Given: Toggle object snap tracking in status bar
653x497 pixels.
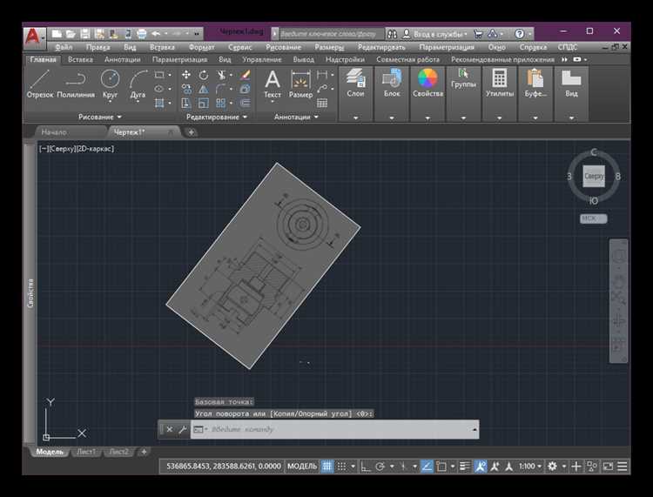Looking at the screenshot, I should pos(427,467).
